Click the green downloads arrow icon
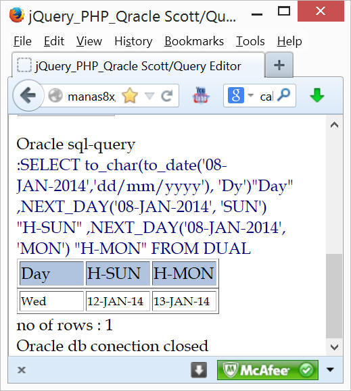The image size is (351, 391). [x=317, y=95]
